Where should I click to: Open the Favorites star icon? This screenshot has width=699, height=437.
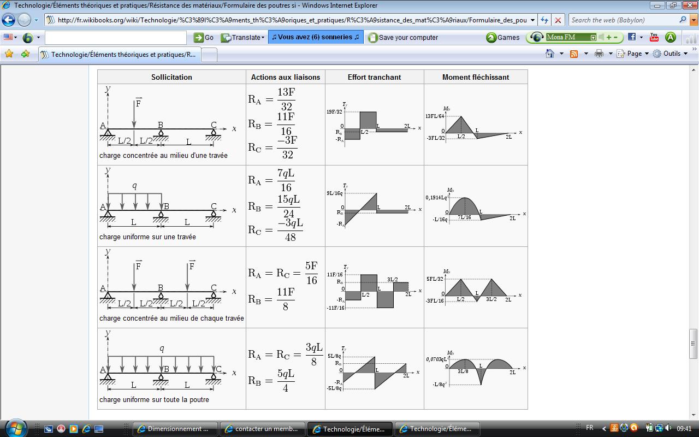[9, 54]
